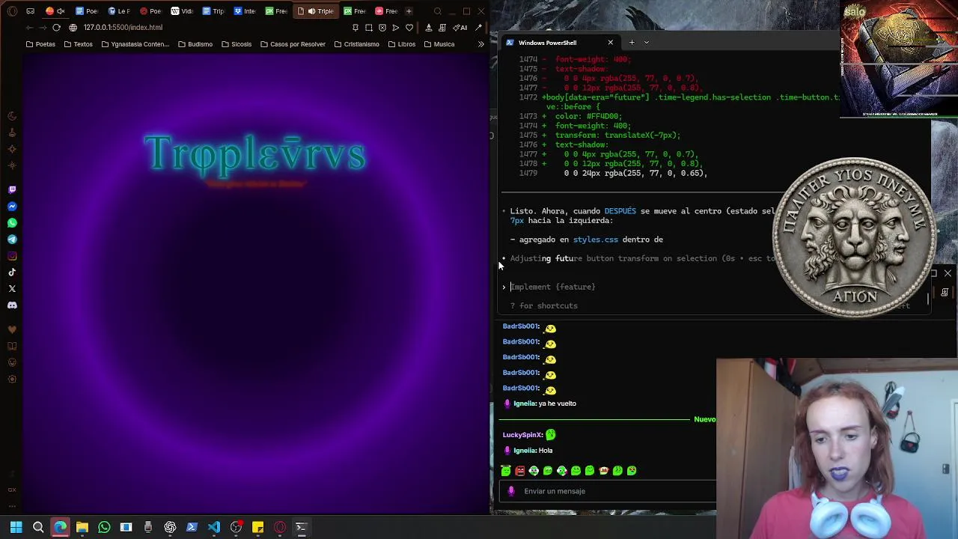958x539 pixels.
Task: Click LuckySpinX username in chat
Action: click(x=522, y=435)
